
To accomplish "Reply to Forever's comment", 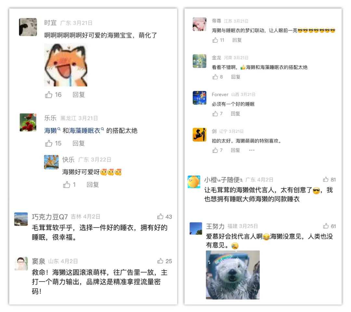I will (235, 114).
